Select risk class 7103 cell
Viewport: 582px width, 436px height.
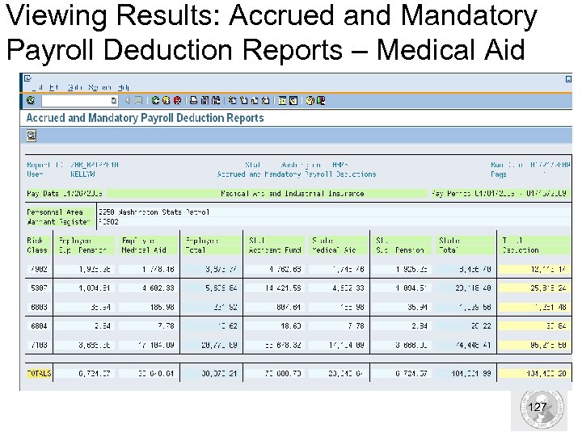click(39, 346)
